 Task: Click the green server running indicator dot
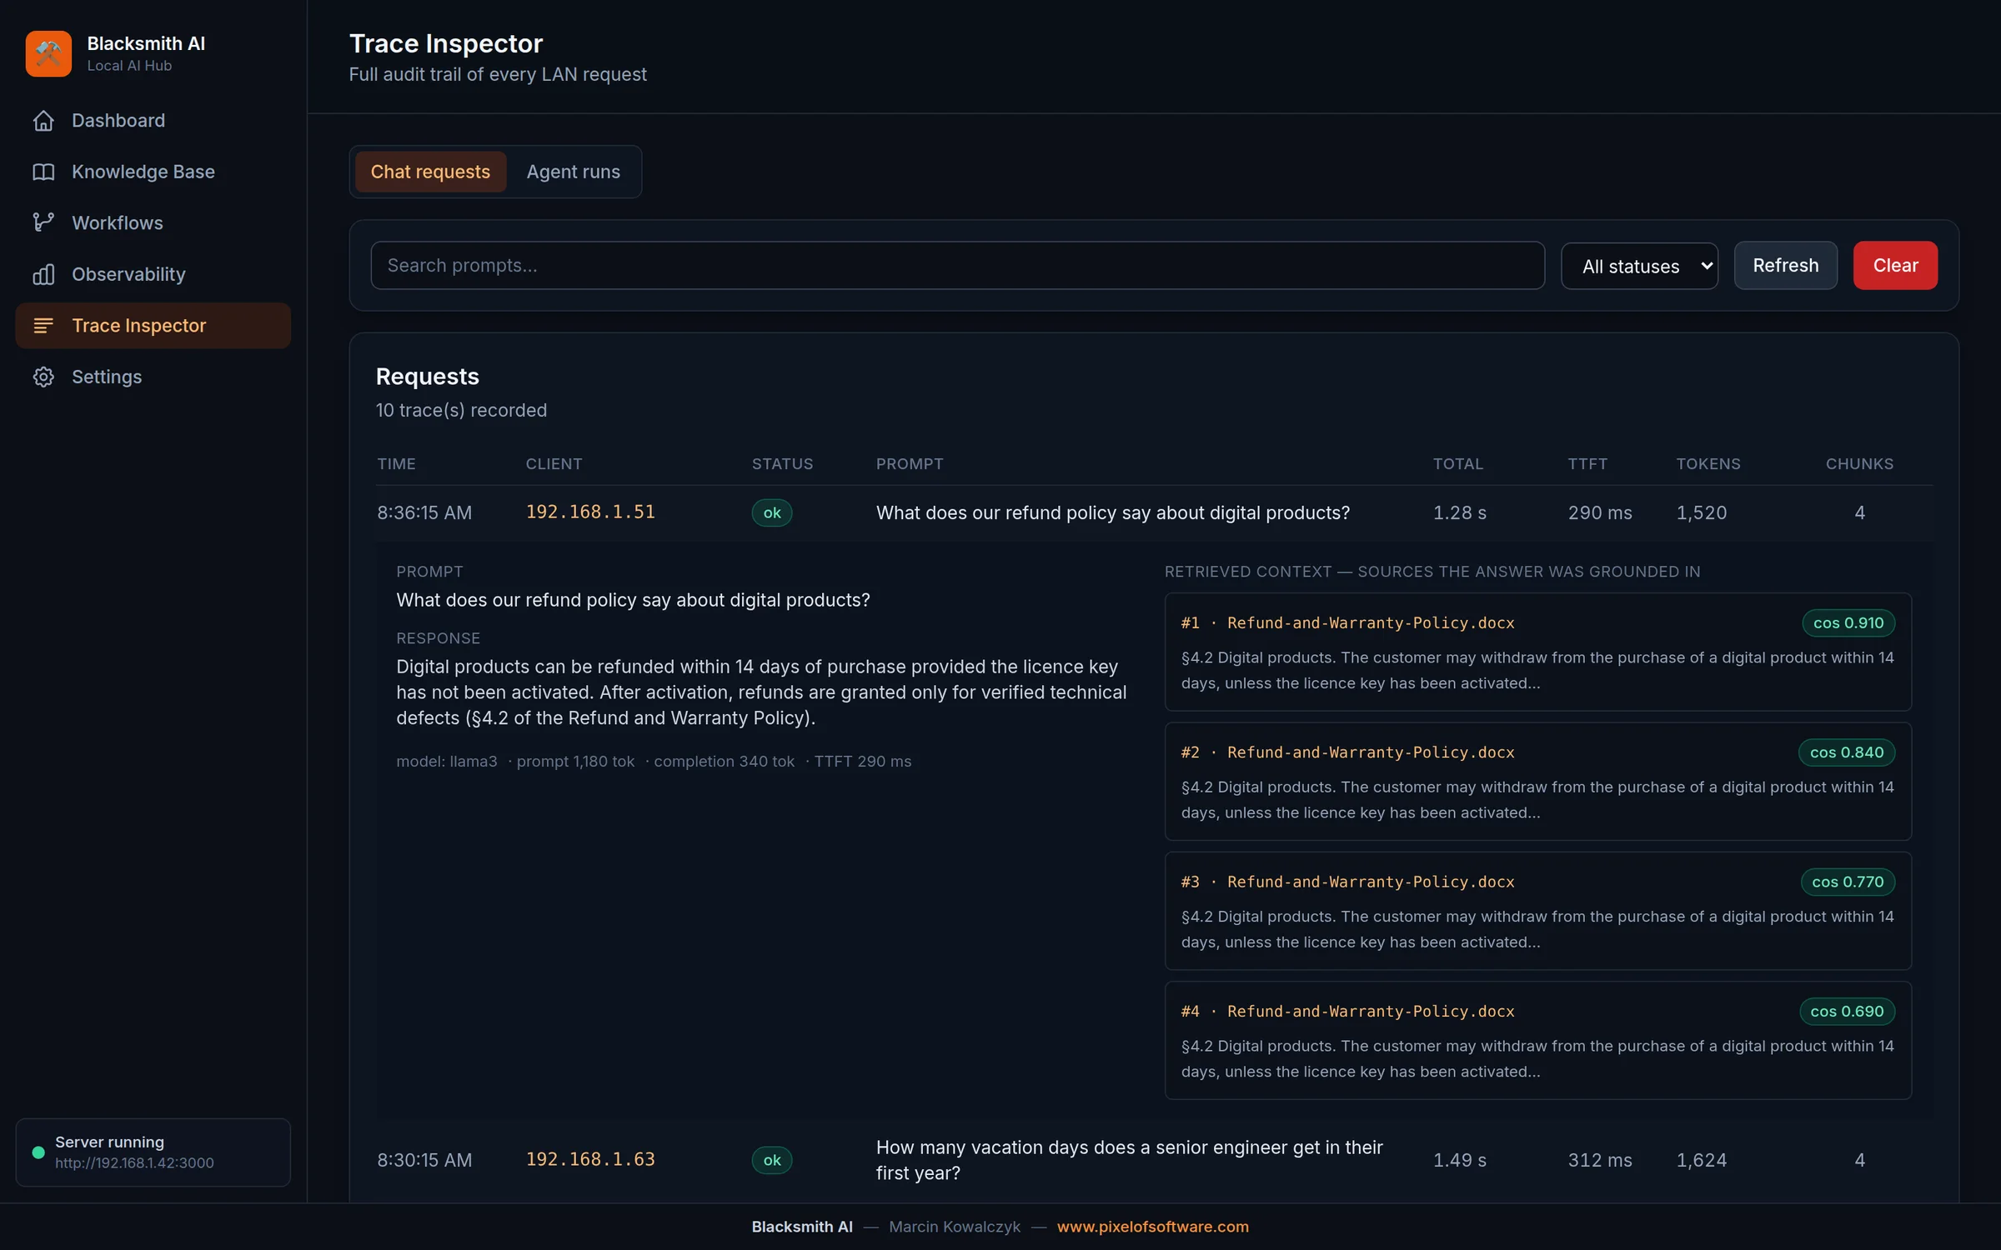pyautogui.click(x=38, y=1152)
